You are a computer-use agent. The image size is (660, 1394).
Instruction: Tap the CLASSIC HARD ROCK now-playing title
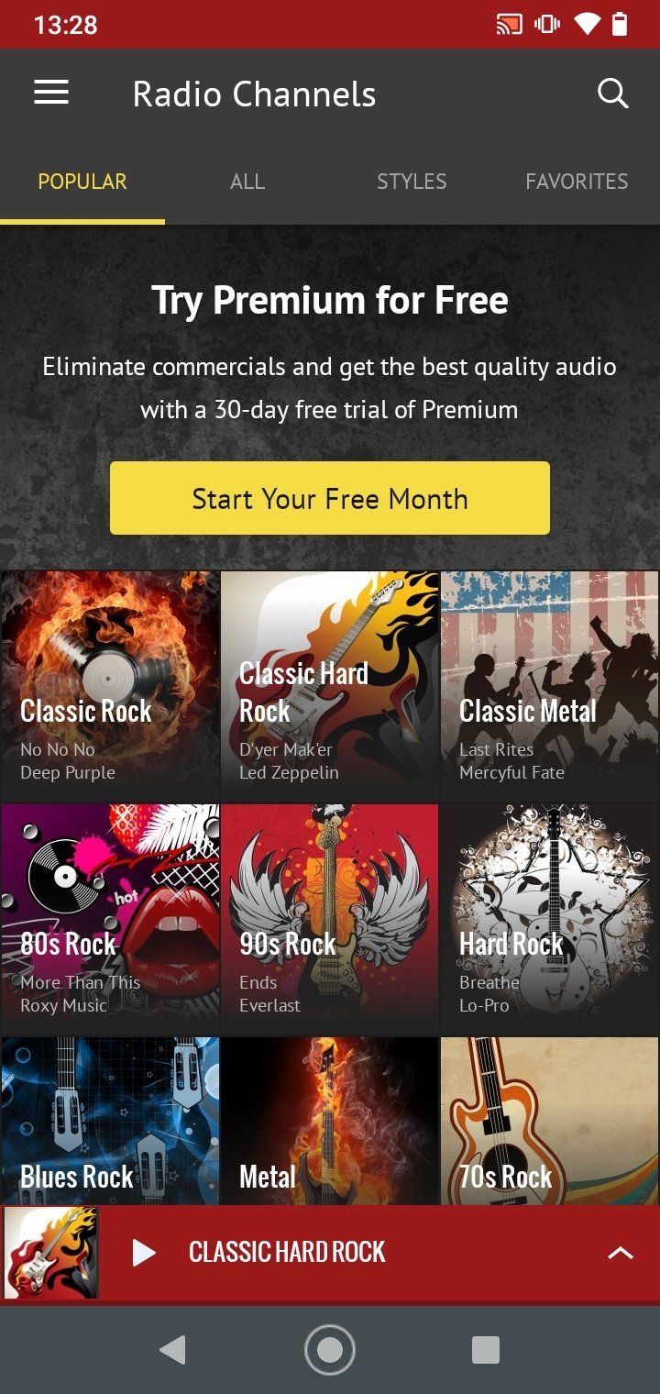(x=287, y=1252)
